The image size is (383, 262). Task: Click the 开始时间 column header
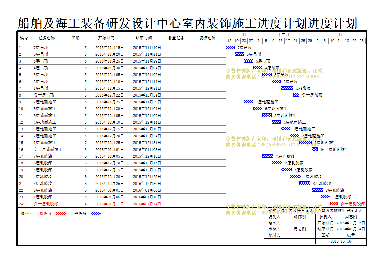pos(106,38)
